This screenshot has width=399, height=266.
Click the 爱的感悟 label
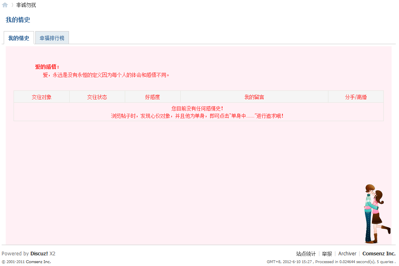tap(47, 67)
